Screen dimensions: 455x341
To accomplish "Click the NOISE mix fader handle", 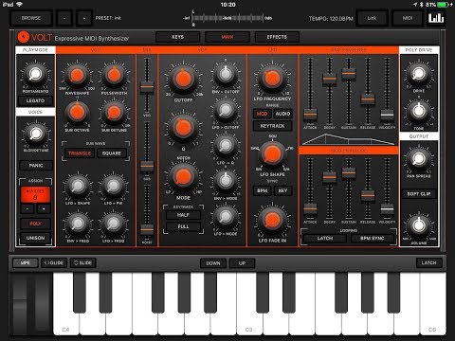I will [x=147, y=229].
